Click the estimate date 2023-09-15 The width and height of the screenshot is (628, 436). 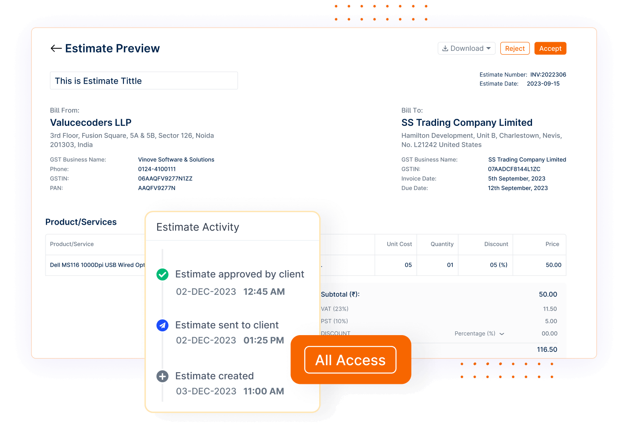click(x=543, y=83)
